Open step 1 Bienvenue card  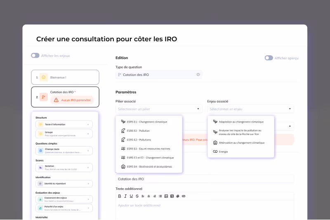point(65,77)
